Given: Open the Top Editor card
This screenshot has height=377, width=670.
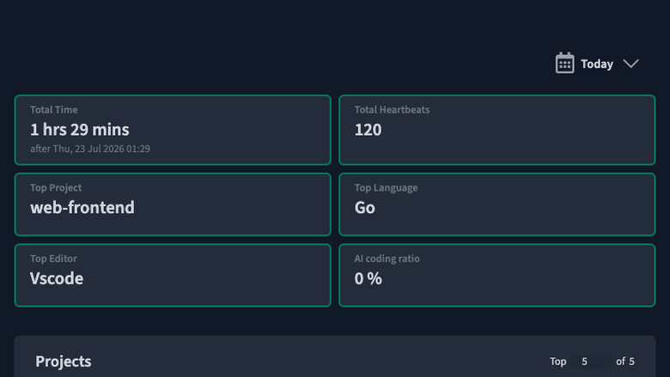Looking at the screenshot, I should pos(173,275).
